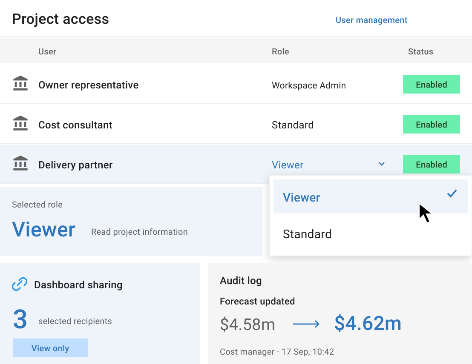Click the new forecast value $4.62m
This screenshot has width=472, height=364.
[x=368, y=324]
